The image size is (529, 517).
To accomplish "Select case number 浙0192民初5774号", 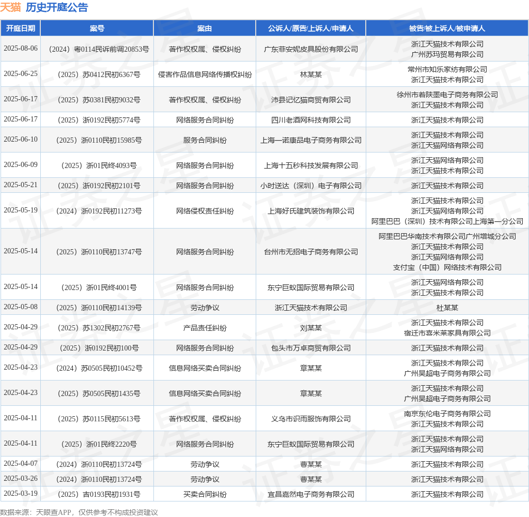I will (112, 120).
